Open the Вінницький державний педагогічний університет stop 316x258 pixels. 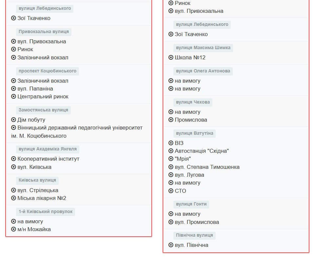[80, 128]
